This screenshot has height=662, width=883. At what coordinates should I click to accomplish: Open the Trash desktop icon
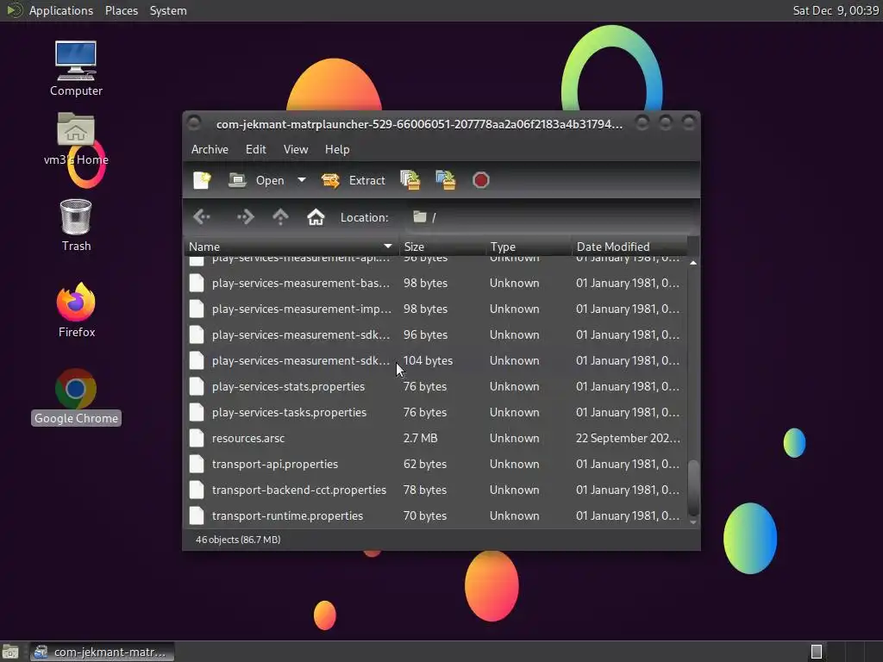tap(76, 225)
